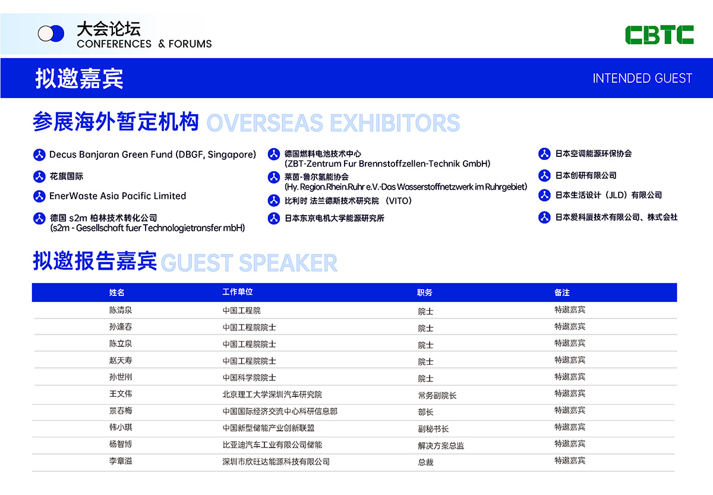This screenshot has width=713, height=495.
Task: Click the 姓名 column header
Action: (x=117, y=292)
